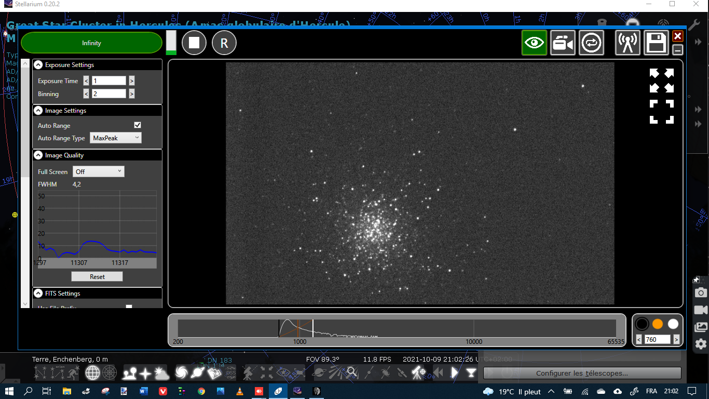Screen dimensions: 709x399
Task: Minimize the Infinity capture panel
Action: pyautogui.click(x=677, y=50)
